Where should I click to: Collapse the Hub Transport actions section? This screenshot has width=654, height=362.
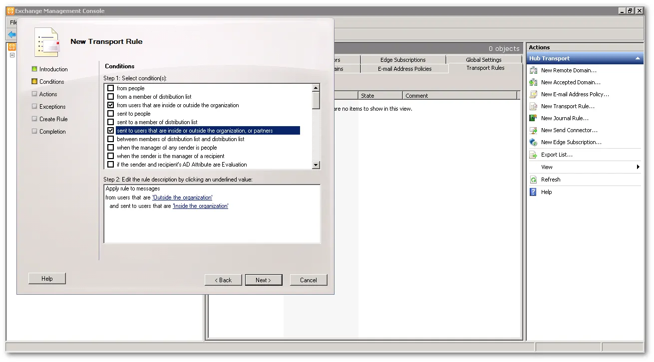pyautogui.click(x=638, y=58)
